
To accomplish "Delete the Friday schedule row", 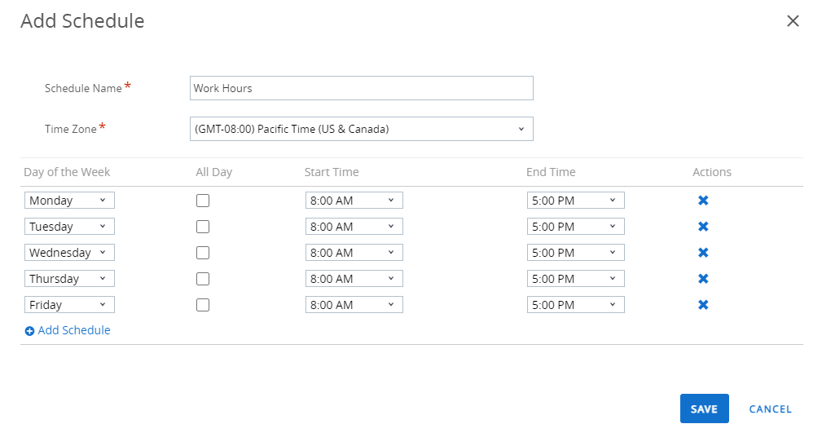I will point(703,305).
